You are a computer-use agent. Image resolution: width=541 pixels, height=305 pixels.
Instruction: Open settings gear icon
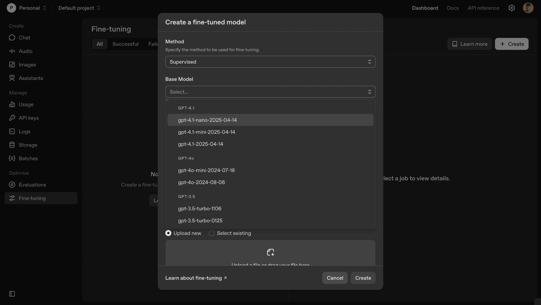512,8
